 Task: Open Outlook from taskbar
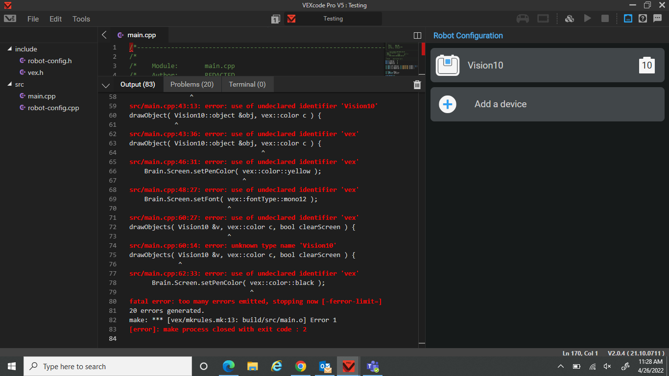tap(325, 366)
